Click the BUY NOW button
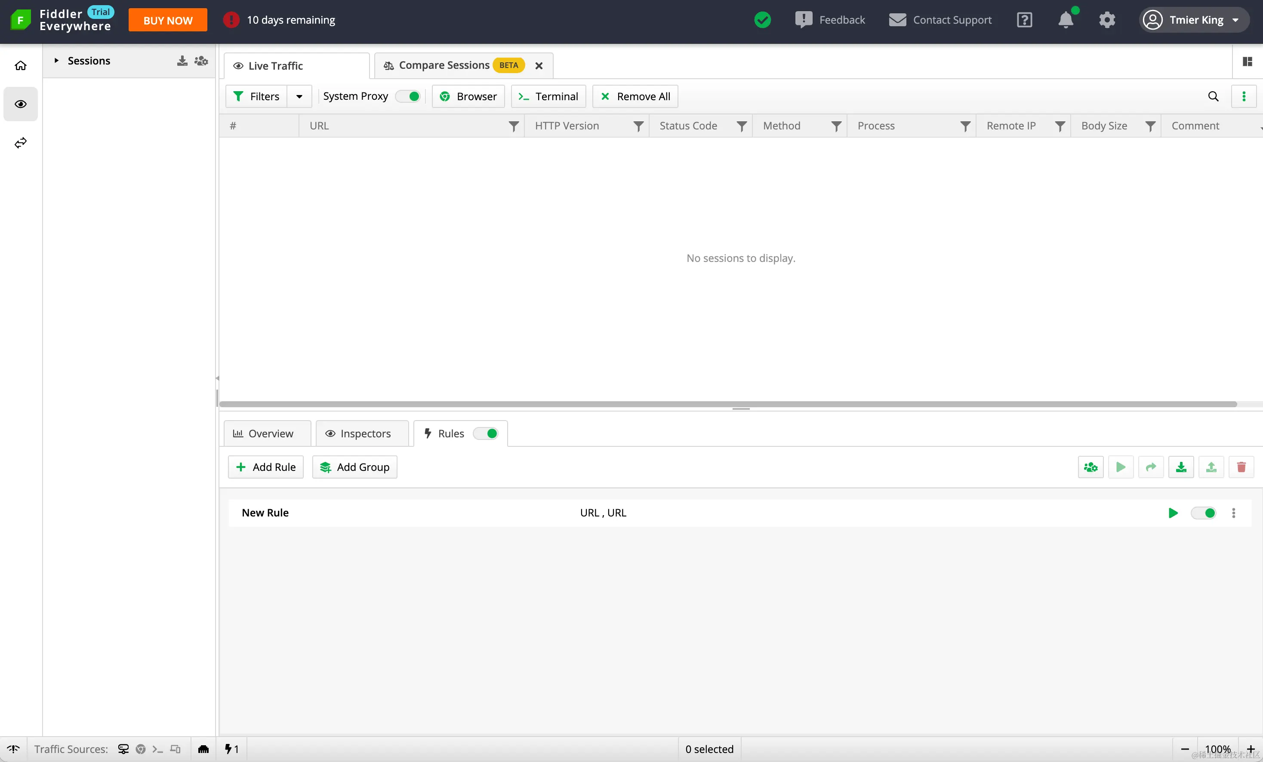The image size is (1263, 762). coord(168,20)
